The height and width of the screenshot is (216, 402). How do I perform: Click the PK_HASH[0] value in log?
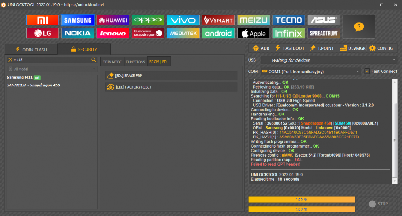[x=318, y=133]
